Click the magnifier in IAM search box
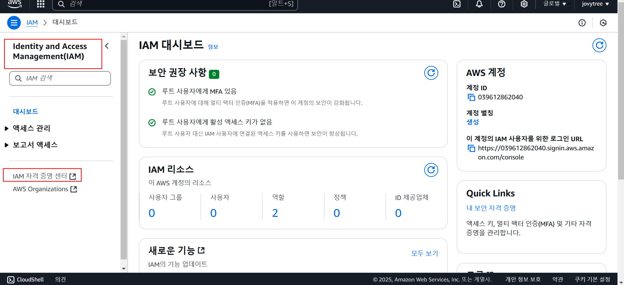This screenshot has width=624, height=285. tap(19, 78)
